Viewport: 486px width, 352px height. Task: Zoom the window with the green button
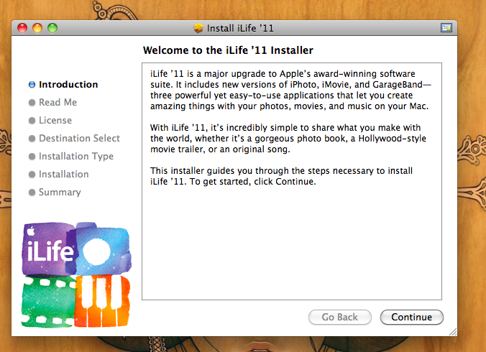(52, 28)
